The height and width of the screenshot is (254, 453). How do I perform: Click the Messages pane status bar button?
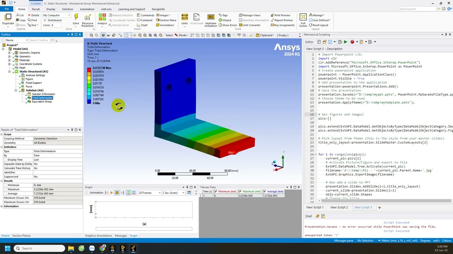(x=344, y=241)
